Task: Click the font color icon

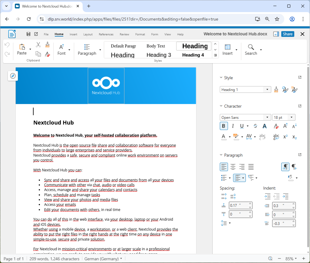Action: pyautogui.click(x=224, y=137)
